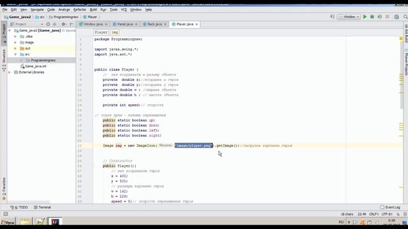This screenshot has width=408, height=229.
Task: Click Programmingnew in navigation breadcrumb
Action: click(x=64, y=17)
